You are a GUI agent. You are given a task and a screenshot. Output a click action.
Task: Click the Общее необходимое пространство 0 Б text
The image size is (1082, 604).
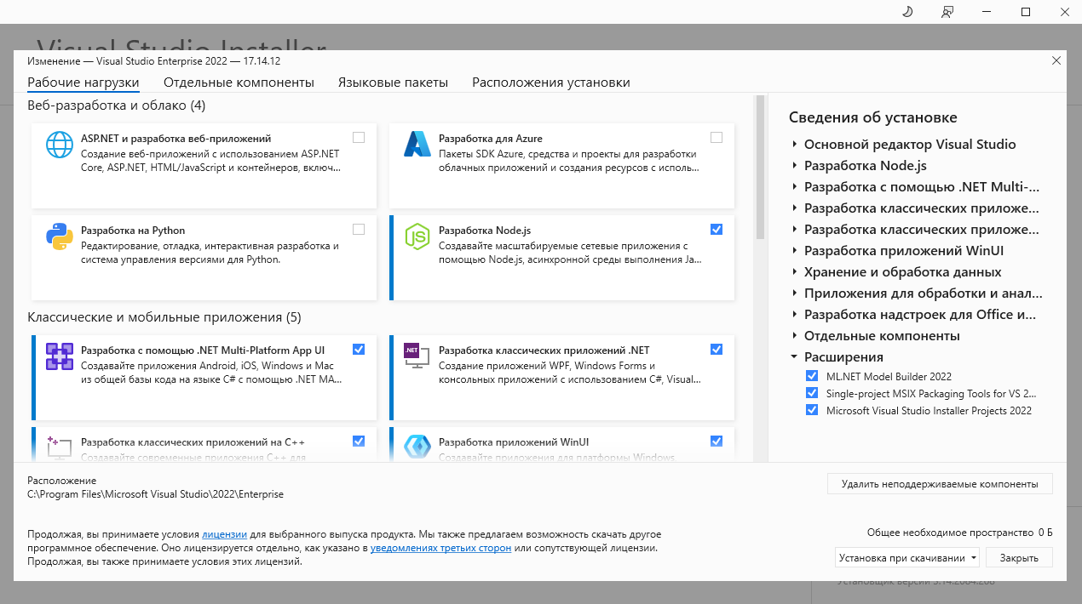click(x=960, y=532)
